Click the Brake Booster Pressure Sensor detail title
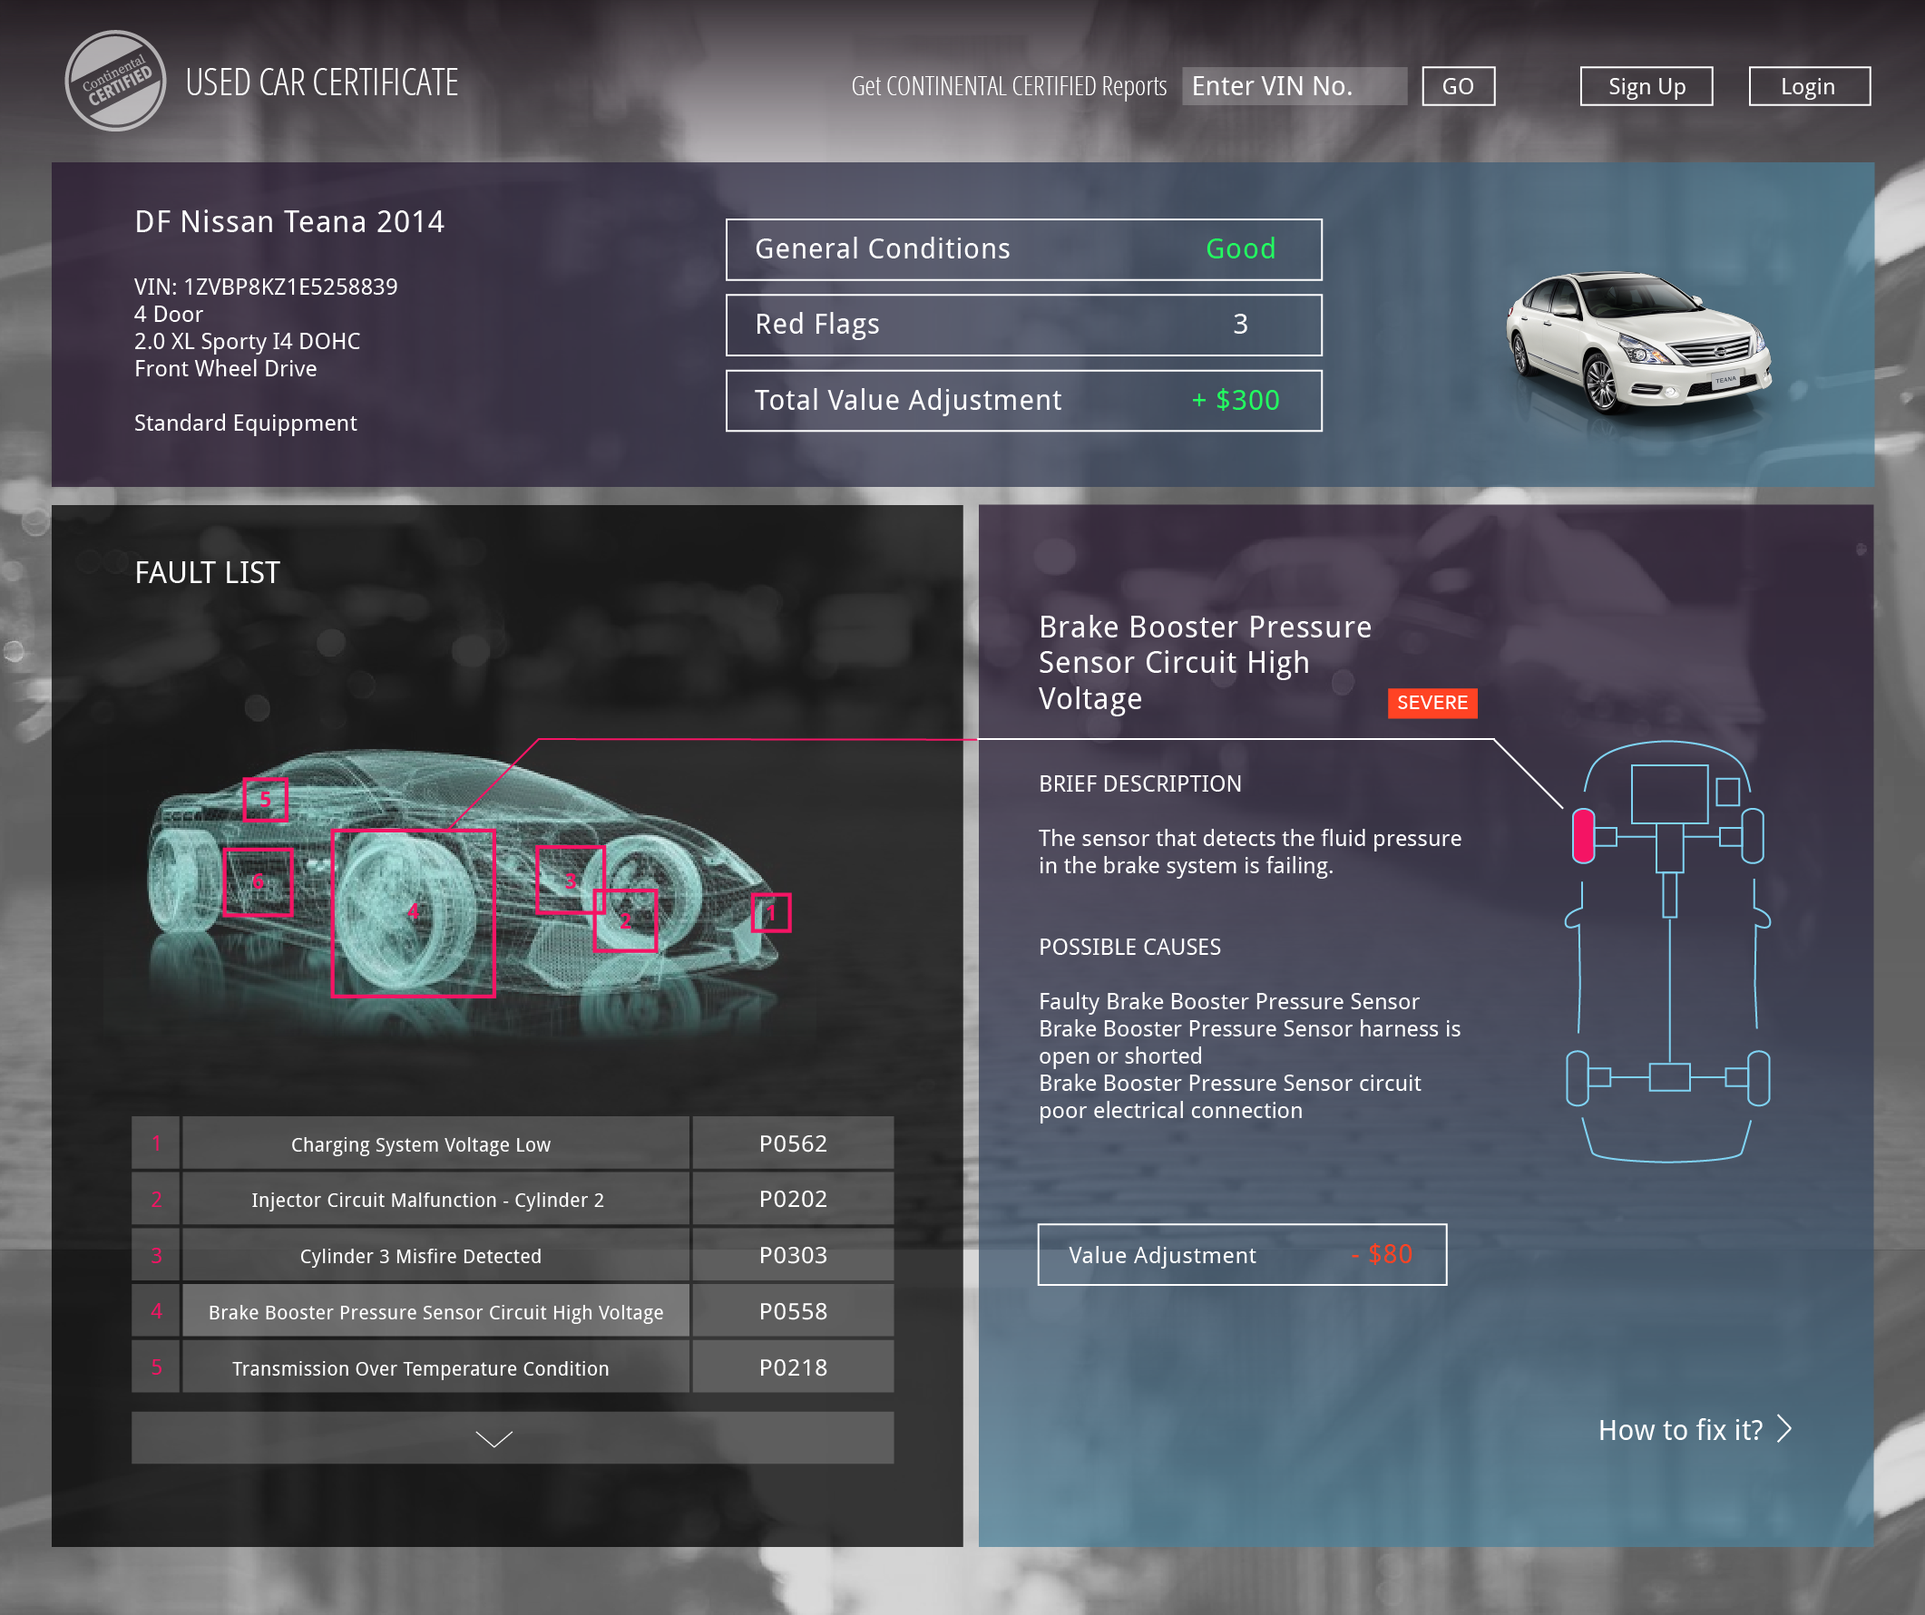Viewport: 1925px width, 1615px height. [1205, 662]
